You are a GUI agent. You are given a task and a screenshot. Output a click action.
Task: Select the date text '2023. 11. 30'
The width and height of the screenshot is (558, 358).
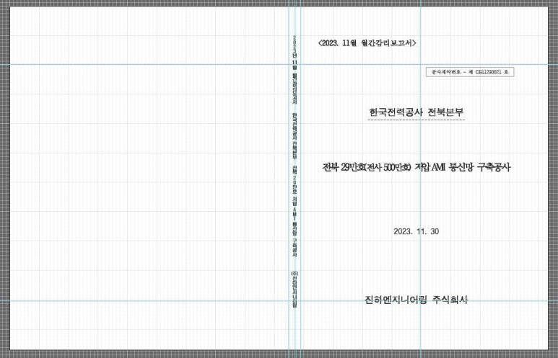point(417,231)
